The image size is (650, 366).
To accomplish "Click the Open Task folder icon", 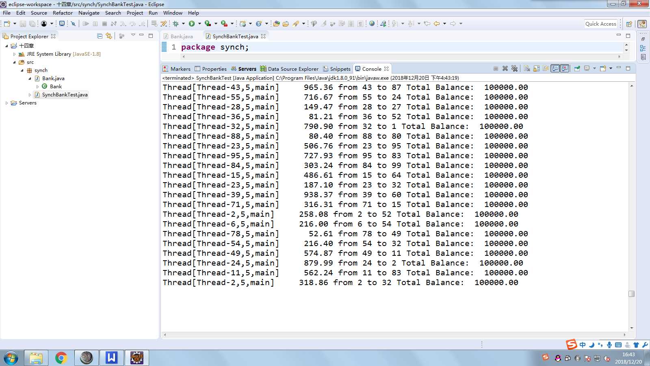I will [286, 24].
